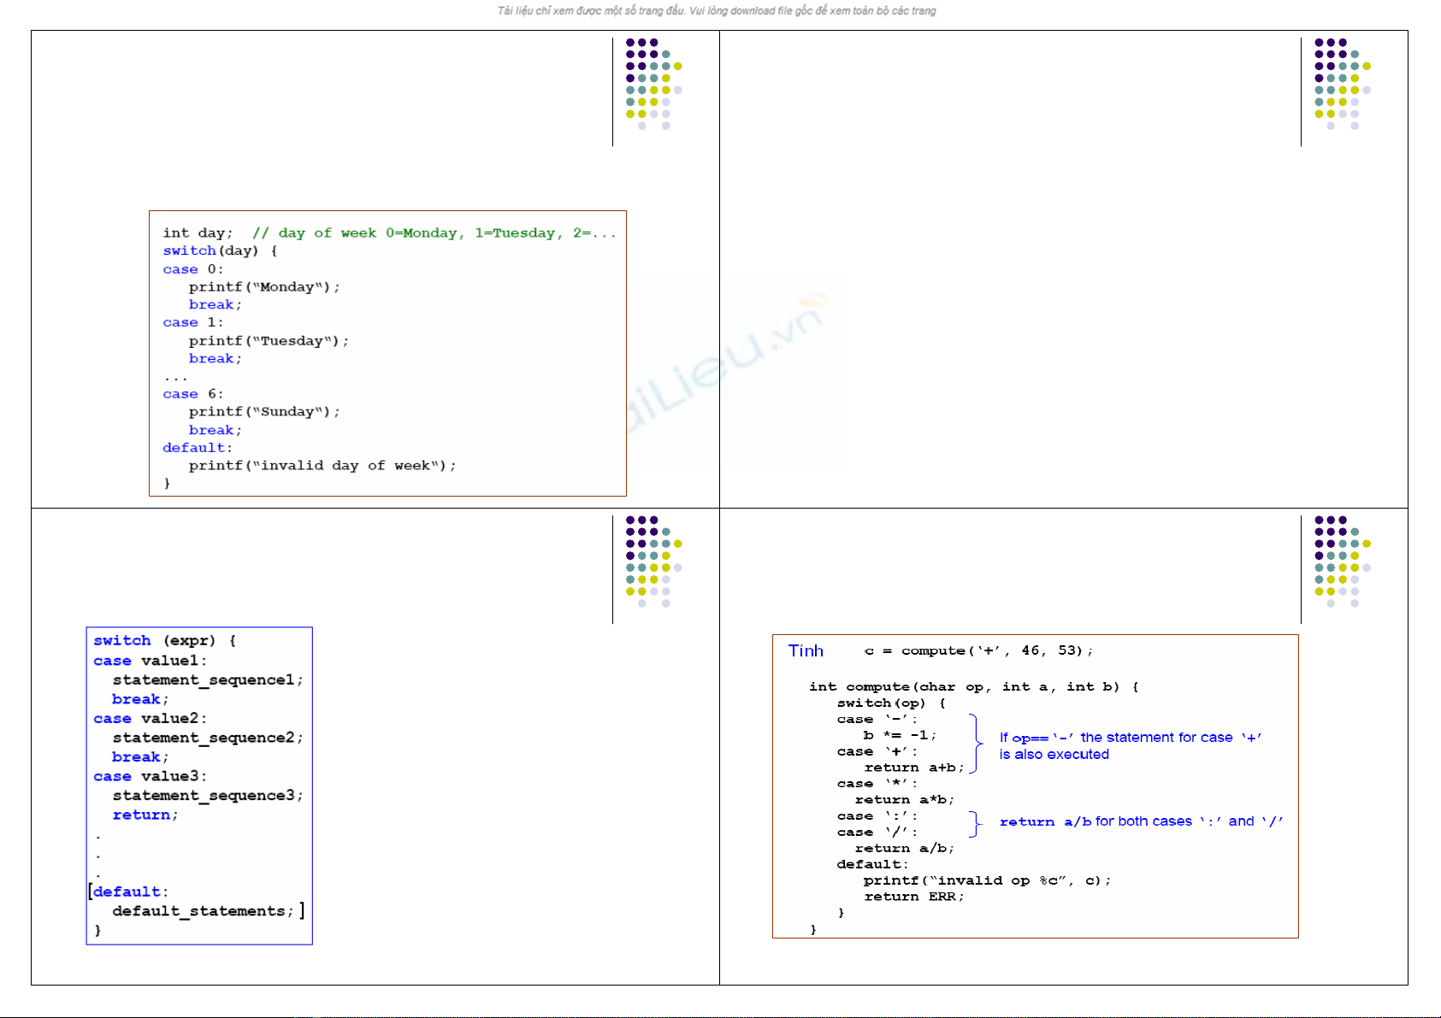Click 'printf("Monday");' line
Viewport: 1441px width, 1018px height.
click(x=264, y=287)
